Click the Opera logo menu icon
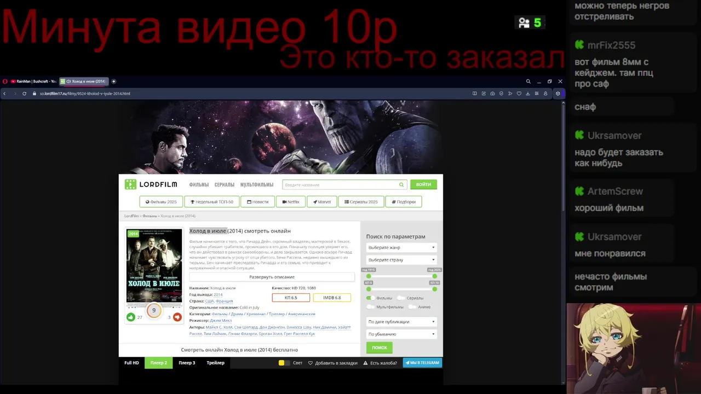 5,82
